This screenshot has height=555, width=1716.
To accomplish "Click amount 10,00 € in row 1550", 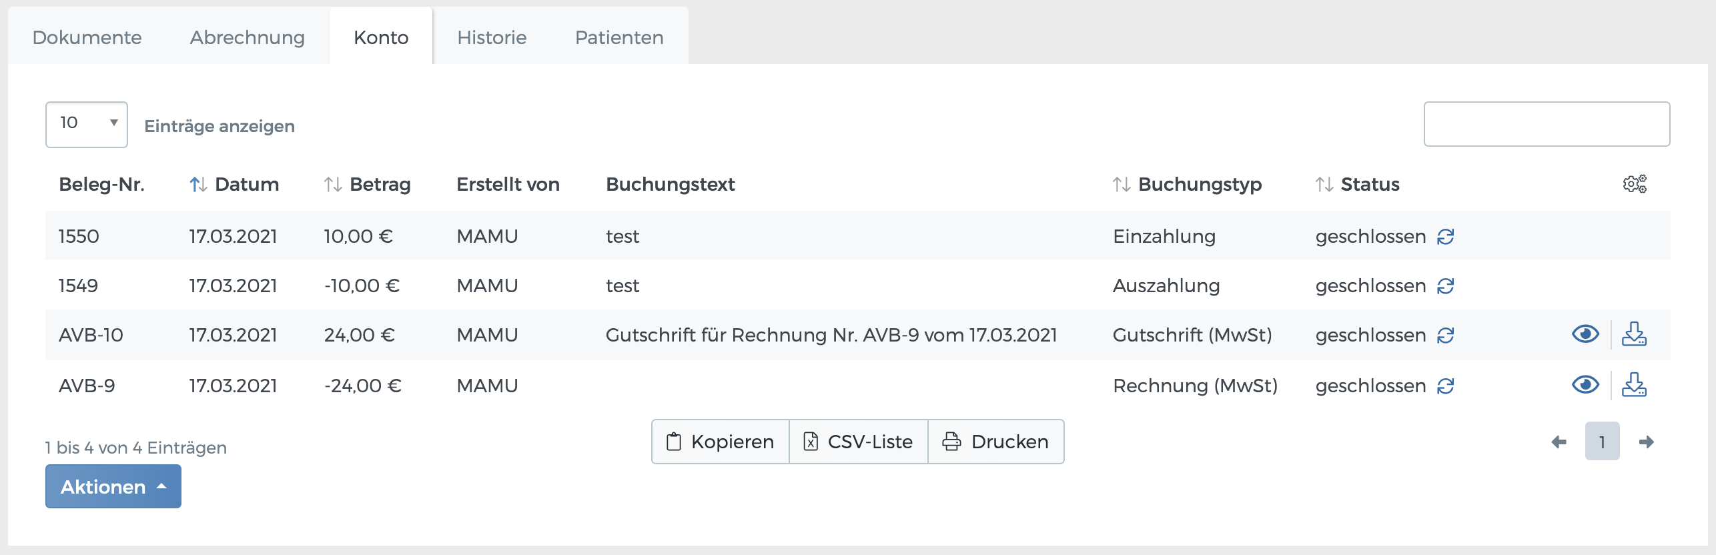I will pyautogui.click(x=358, y=236).
